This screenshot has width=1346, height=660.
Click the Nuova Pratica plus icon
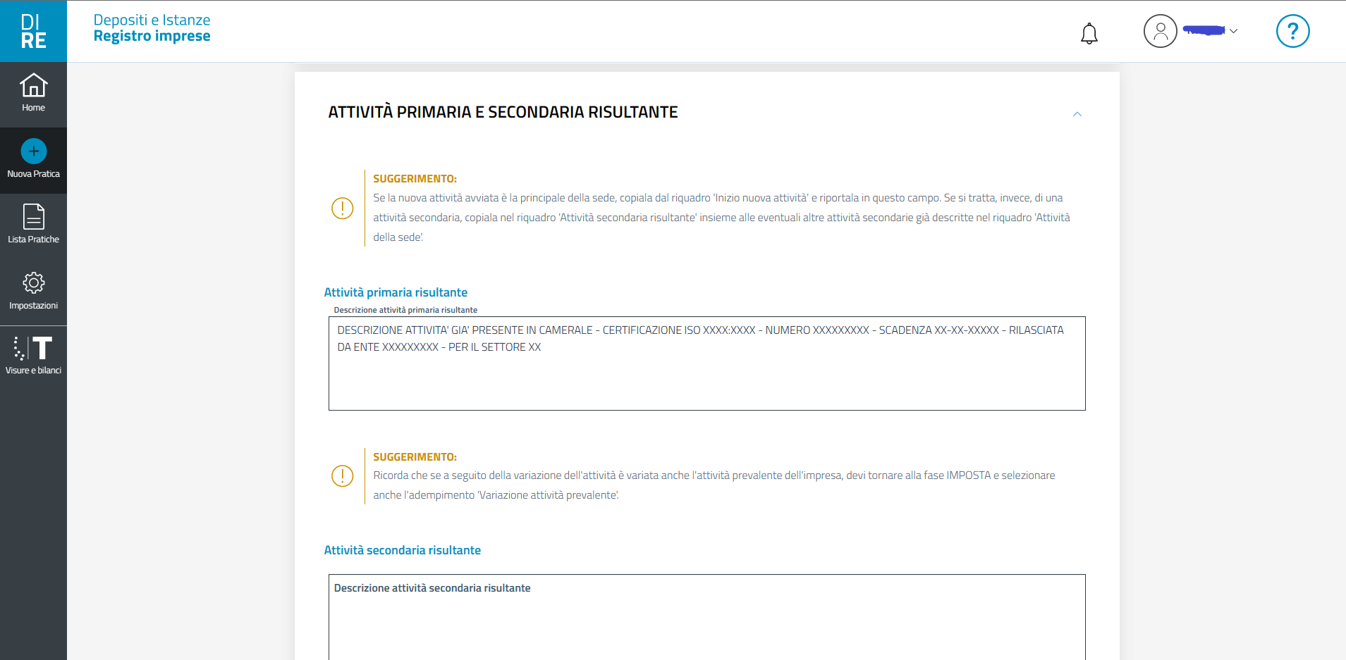click(x=33, y=151)
